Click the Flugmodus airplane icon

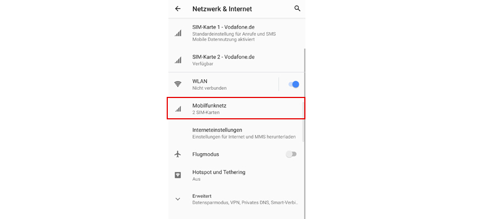click(178, 154)
